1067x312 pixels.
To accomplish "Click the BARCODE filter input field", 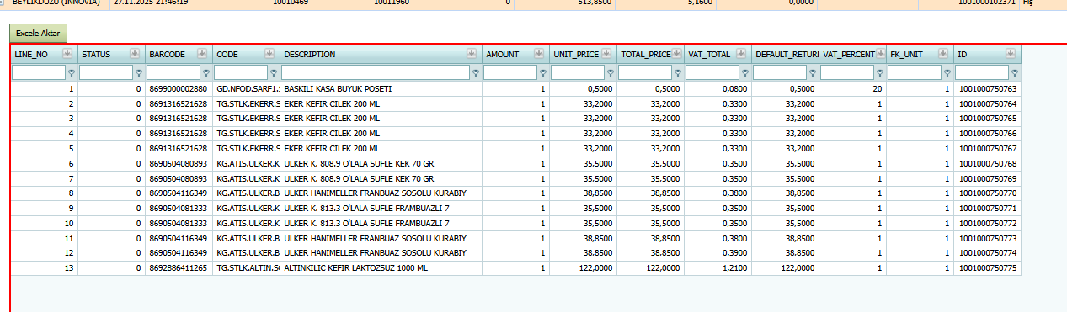I will click(173, 73).
